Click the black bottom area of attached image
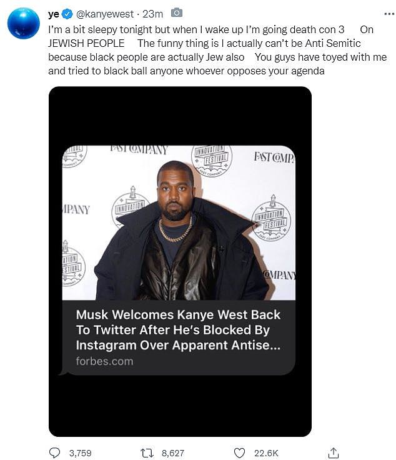 [180, 406]
